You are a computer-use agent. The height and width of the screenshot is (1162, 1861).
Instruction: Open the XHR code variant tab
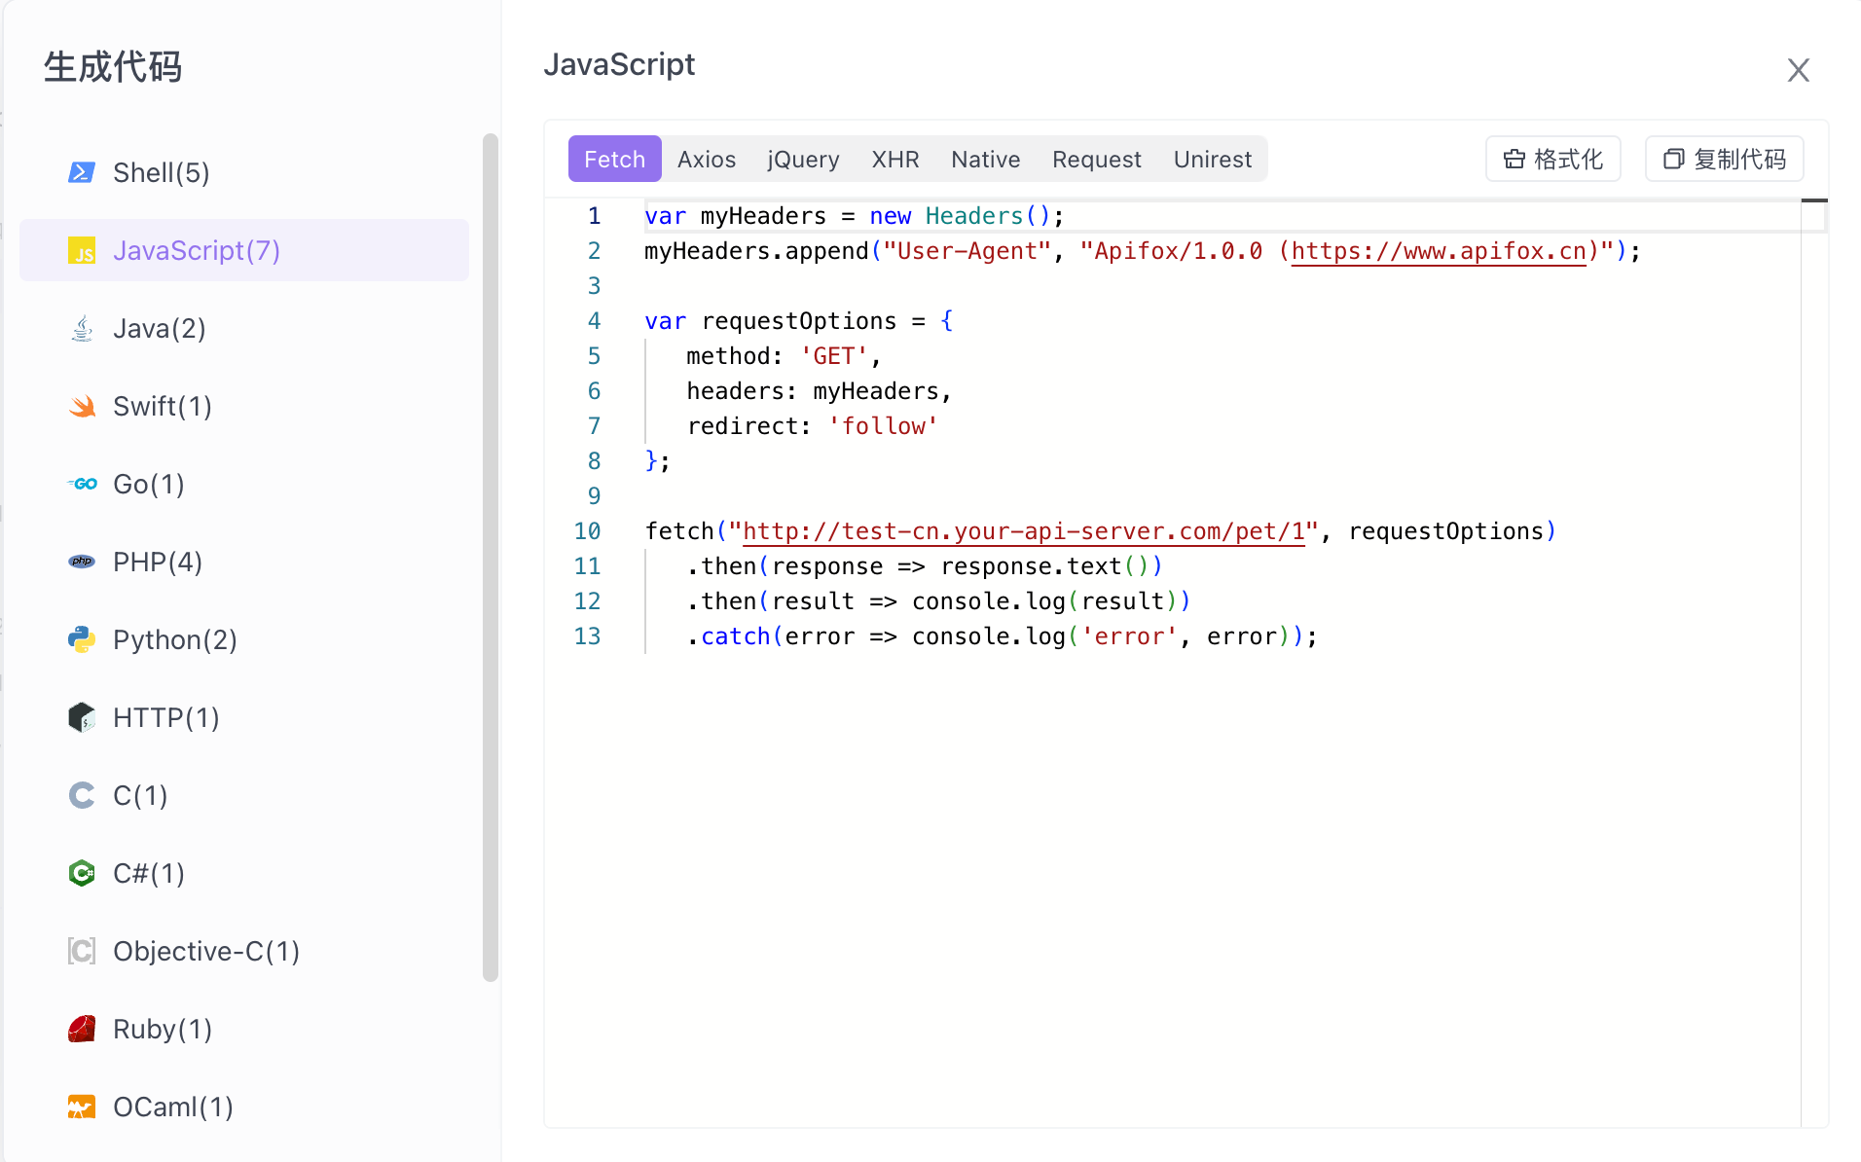[x=894, y=159]
